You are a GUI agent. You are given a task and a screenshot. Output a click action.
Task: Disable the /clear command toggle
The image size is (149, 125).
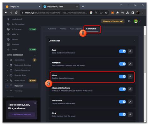(x=122, y=77)
